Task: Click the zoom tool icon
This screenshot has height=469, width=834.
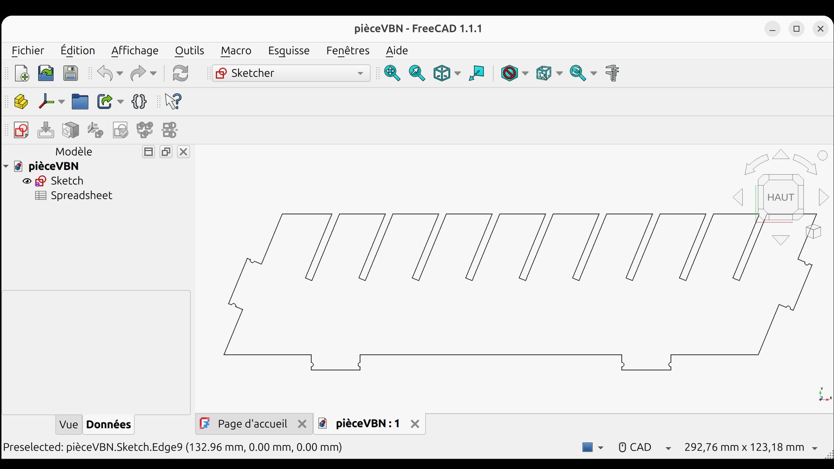Action: 578,73
